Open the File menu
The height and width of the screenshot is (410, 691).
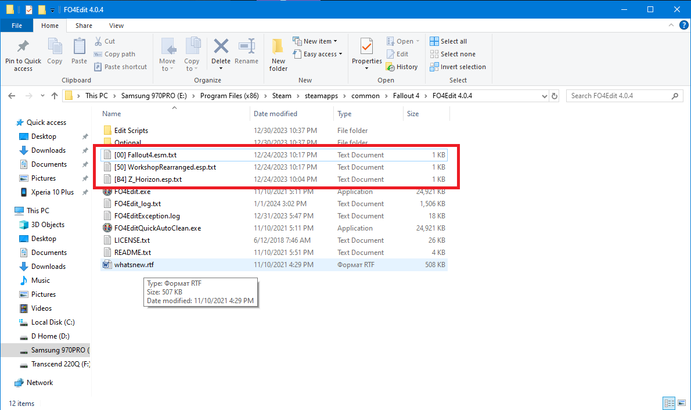[17, 26]
